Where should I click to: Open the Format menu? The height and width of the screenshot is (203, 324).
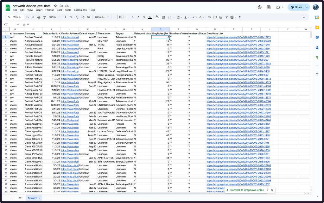(x=49, y=10)
